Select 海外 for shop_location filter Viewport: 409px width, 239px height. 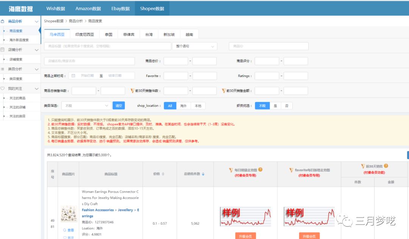click(183, 106)
